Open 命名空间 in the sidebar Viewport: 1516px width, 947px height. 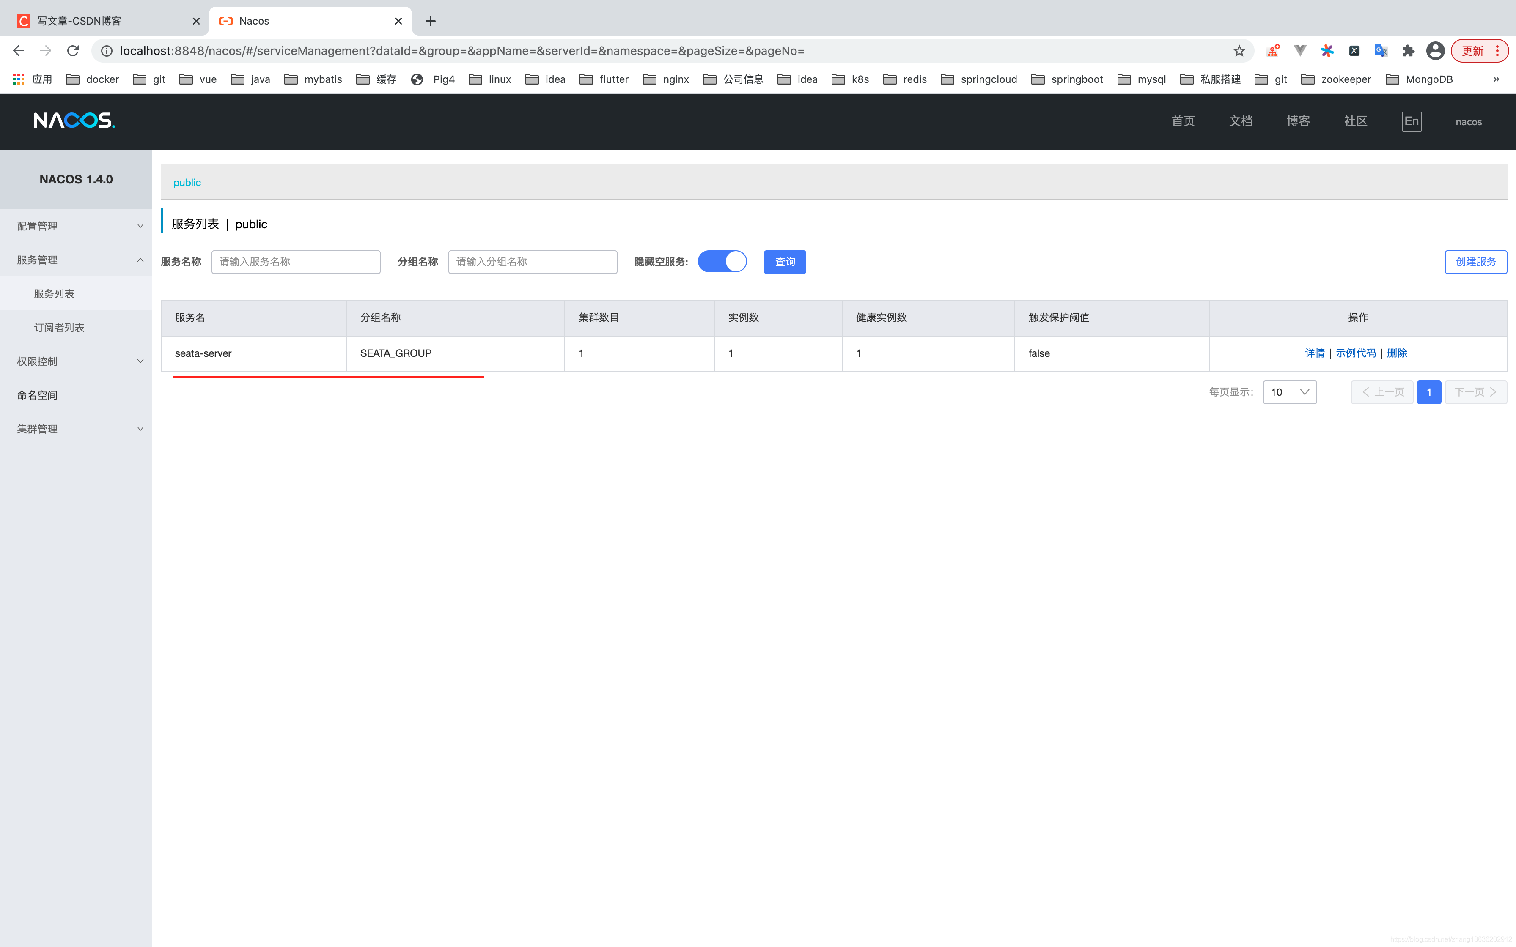click(x=76, y=395)
